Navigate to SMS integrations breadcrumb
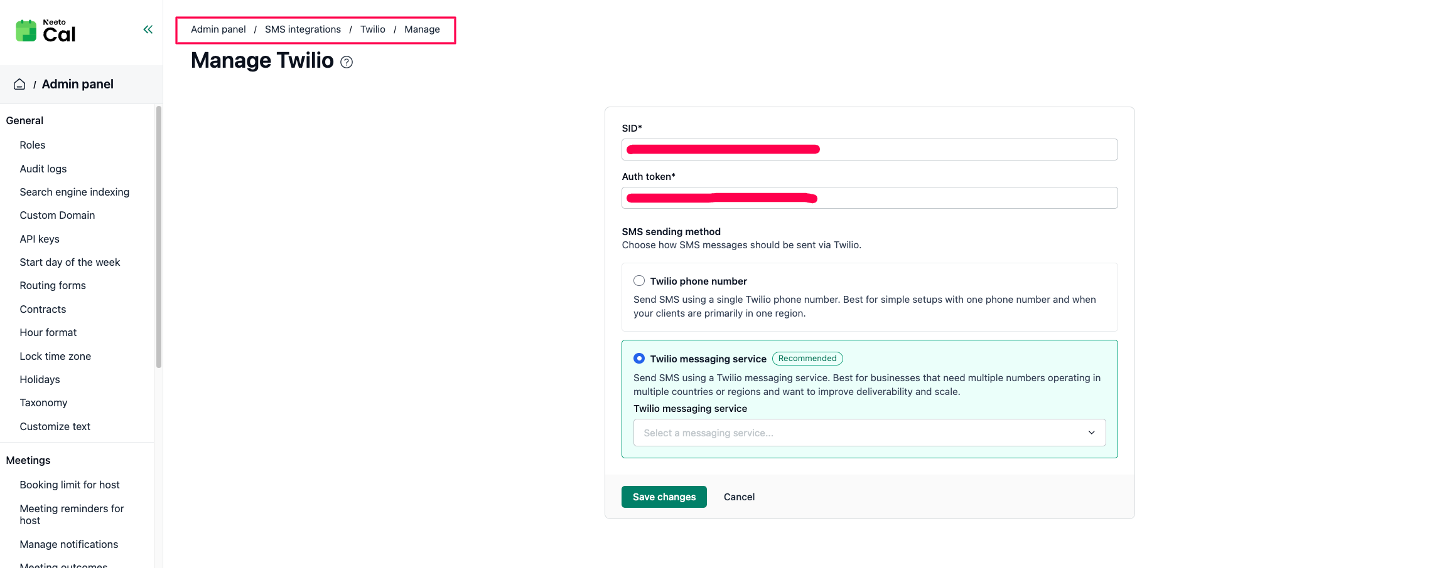This screenshot has width=1449, height=568. tap(303, 29)
